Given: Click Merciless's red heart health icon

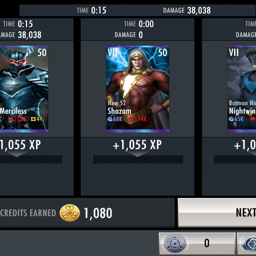Looking at the screenshot, I should pyautogui.click(x=11, y=119).
